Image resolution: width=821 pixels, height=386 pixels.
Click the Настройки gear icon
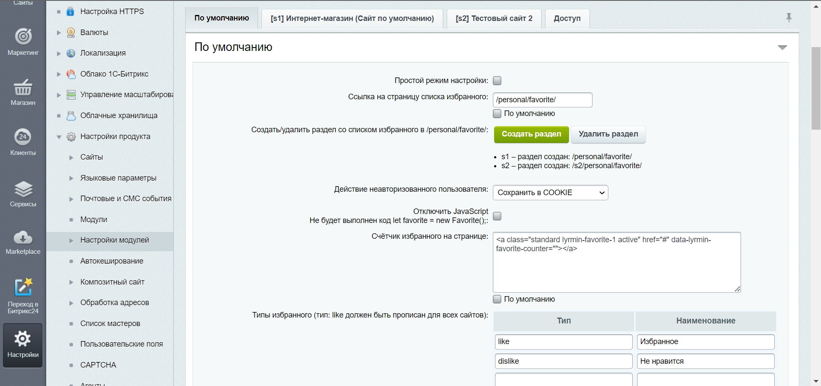[x=23, y=339]
